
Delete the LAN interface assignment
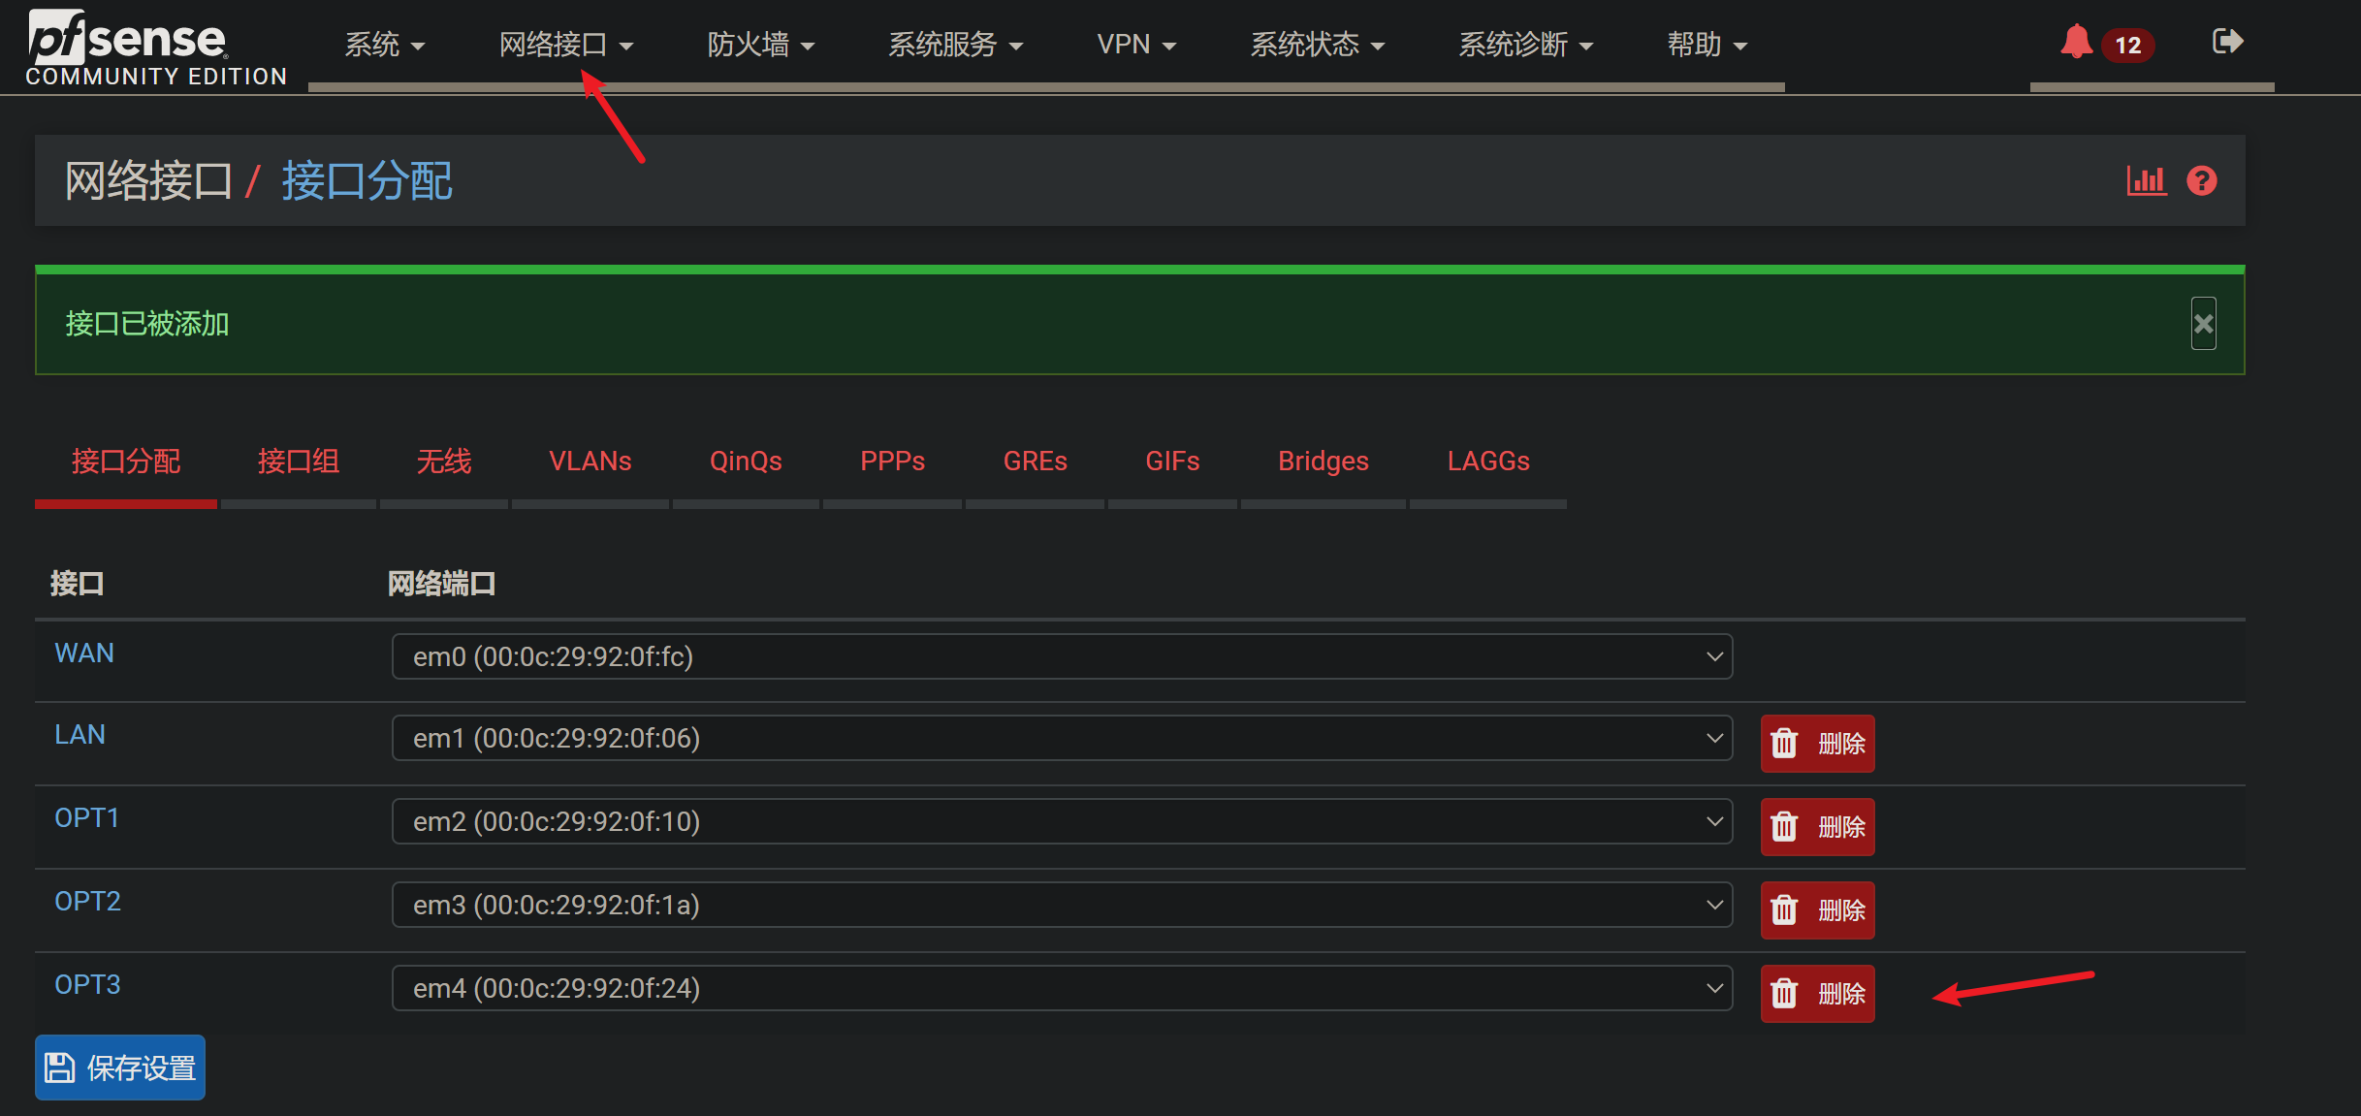tap(1817, 744)
